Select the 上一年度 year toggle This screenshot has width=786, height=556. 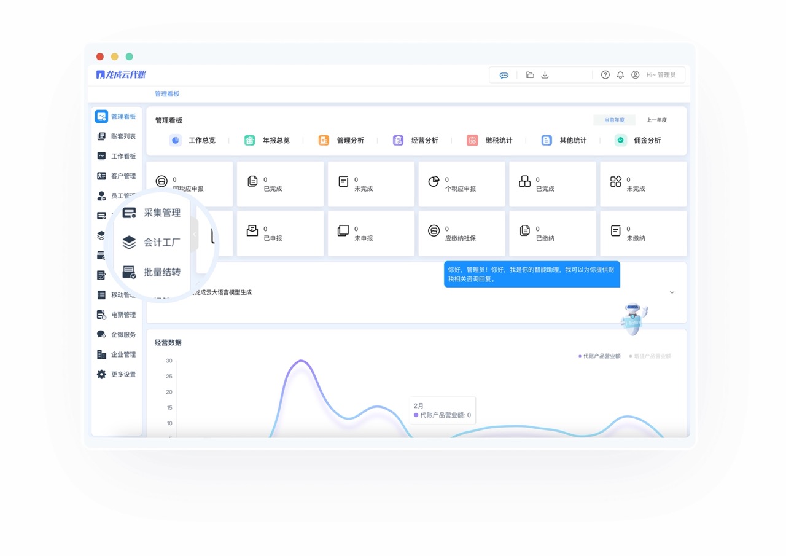click(x=656, y=120)
